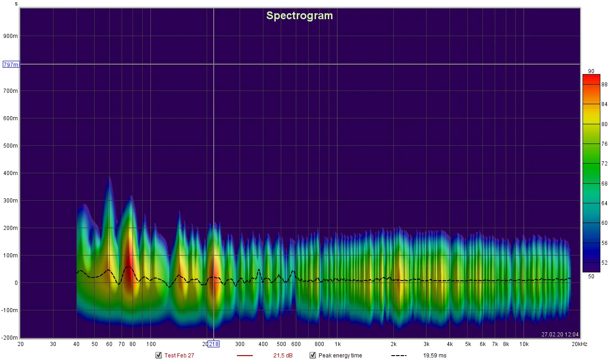This screenshot has width=615, height=362.
Task: Click the 100 frequency axis label
Action: point(151,344)
